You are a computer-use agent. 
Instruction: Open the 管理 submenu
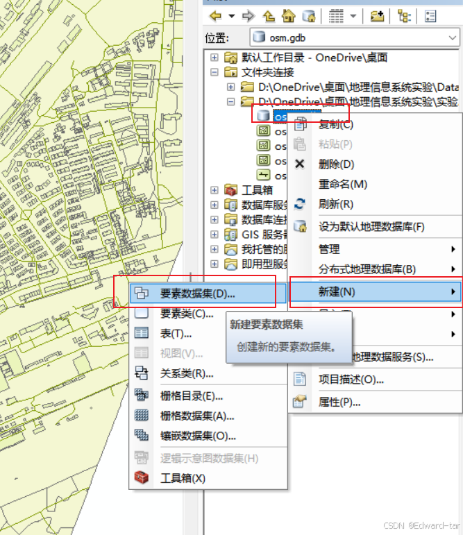pos(375,249)
